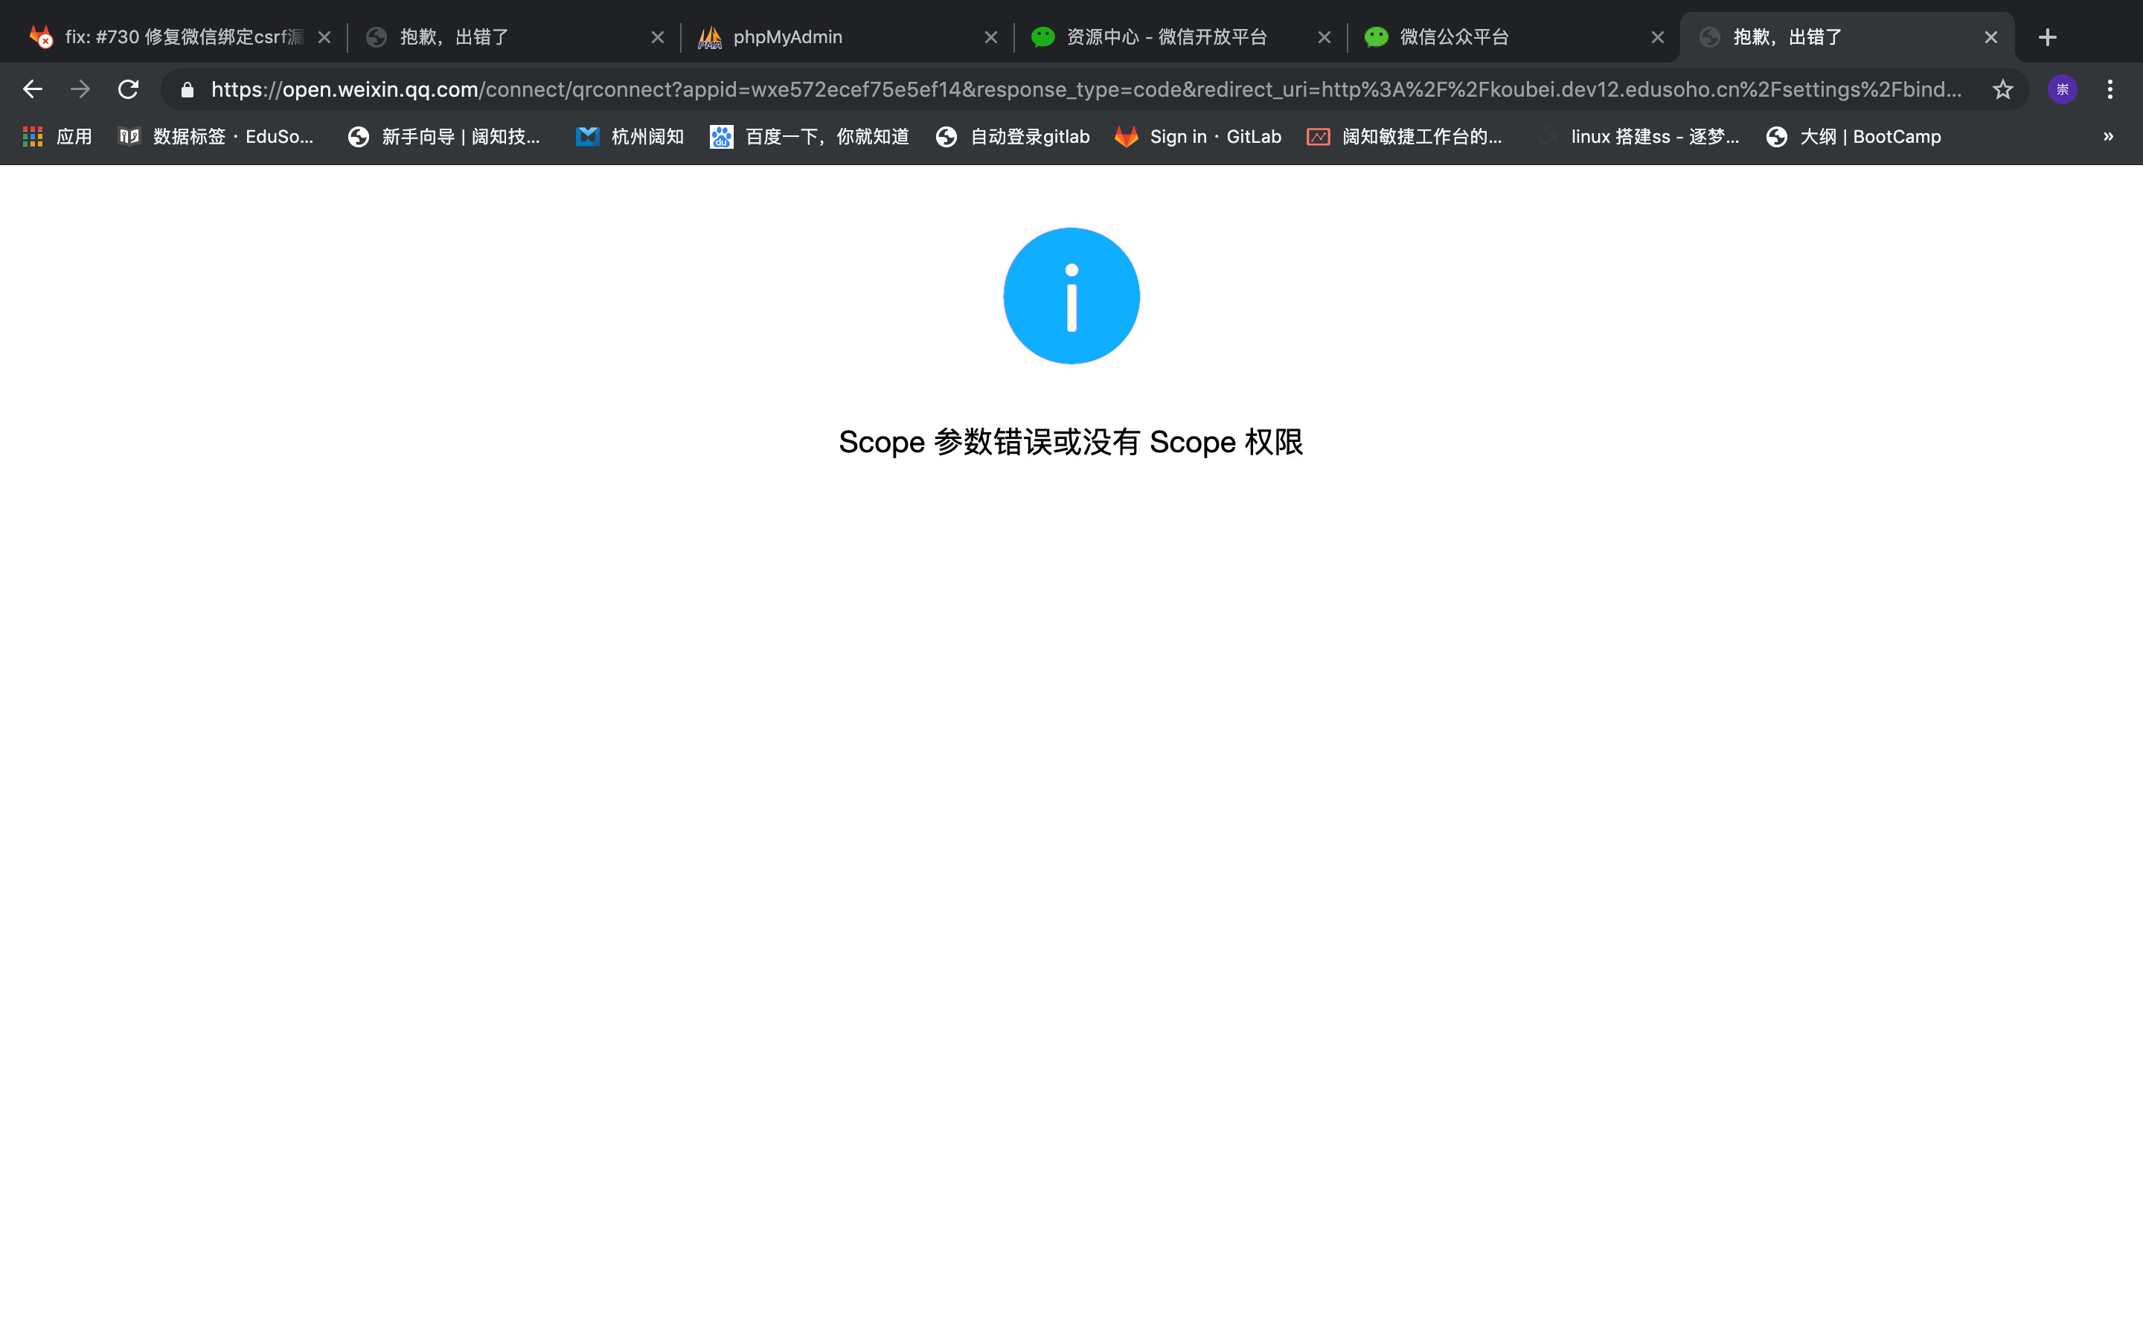Open the purple profile avatar

point(2063,89)
